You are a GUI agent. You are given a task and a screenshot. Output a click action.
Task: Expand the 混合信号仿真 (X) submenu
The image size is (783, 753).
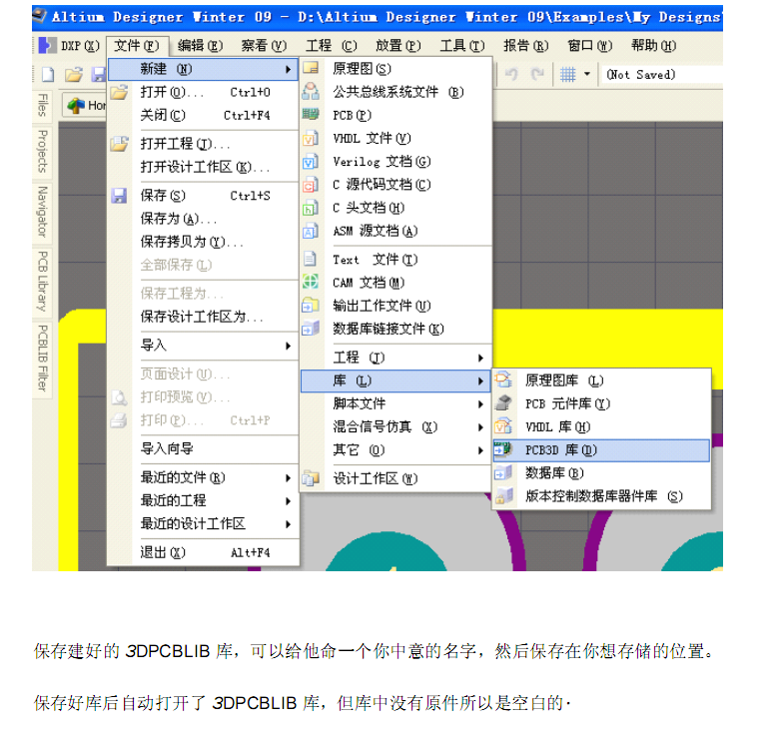point(396,427)
